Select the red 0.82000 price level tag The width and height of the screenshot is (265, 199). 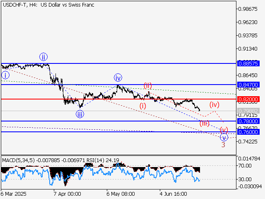pos(248,99)
